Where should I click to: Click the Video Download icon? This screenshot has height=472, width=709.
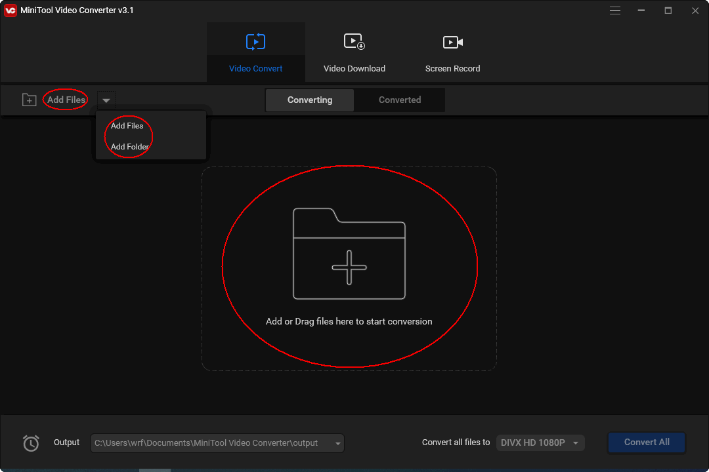click(x=354, y=41)
